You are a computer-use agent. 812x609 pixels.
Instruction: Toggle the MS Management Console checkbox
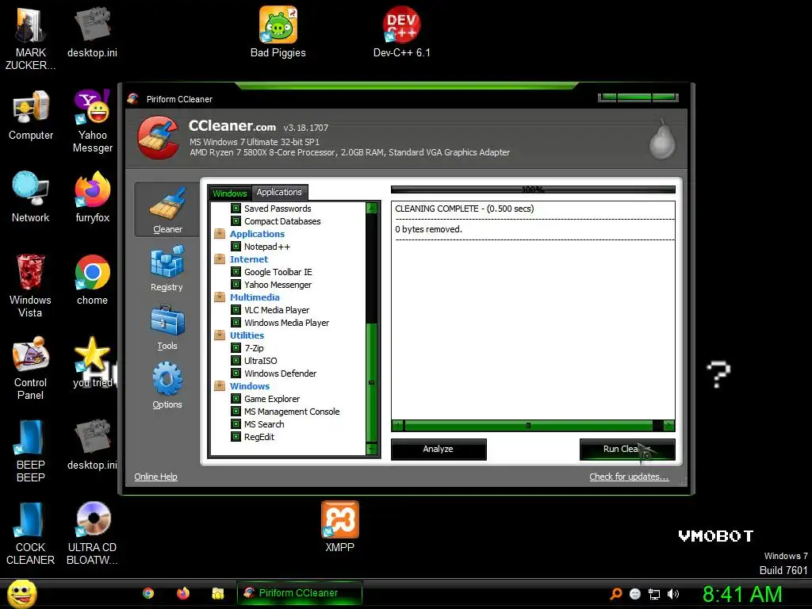point(236,412)
